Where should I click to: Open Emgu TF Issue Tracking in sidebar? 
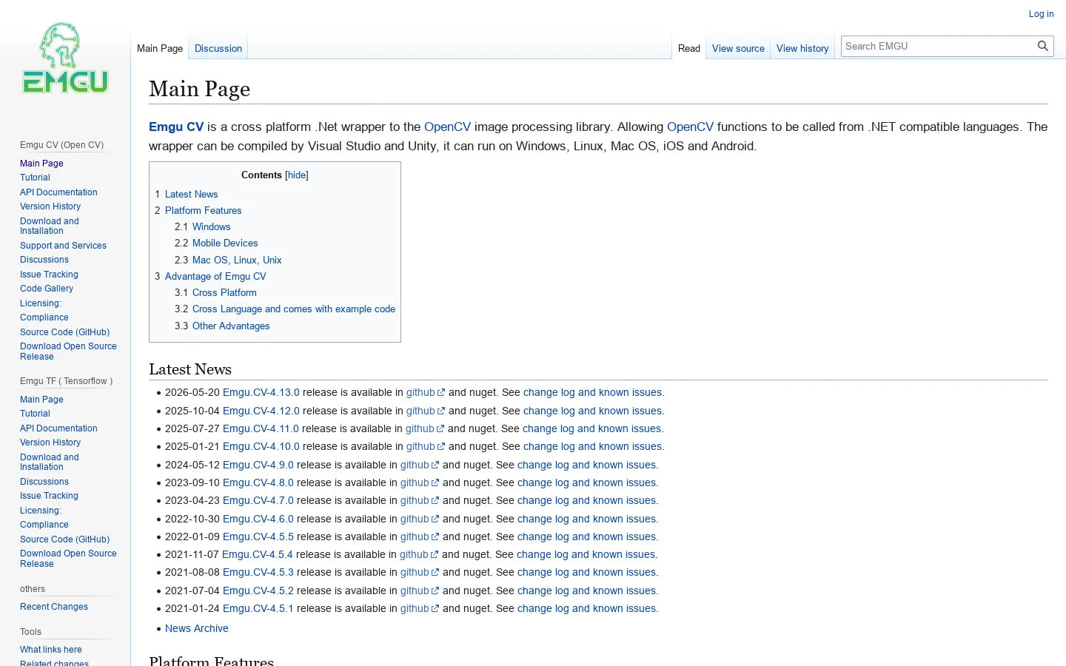[x=49, y=496]
